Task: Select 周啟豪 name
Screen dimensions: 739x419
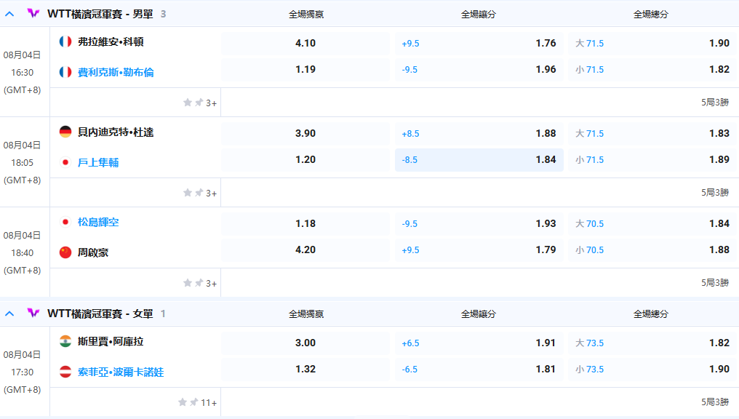Action: [93, 252]
